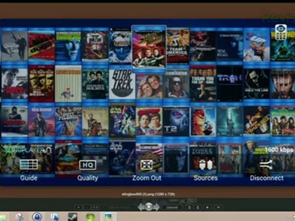Click the Disconnect label
Viewport: 295px width, 221px height.
267,178
